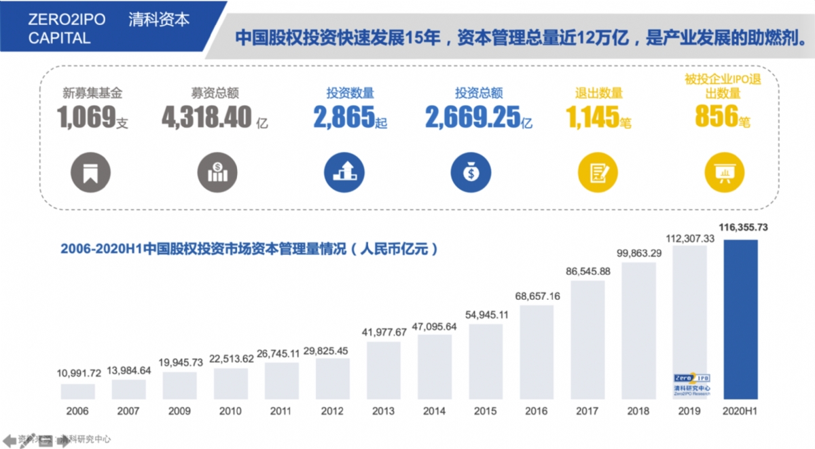815x449 pixels.
Task: Click the 2013 axis label
Action: click(383, 411)
